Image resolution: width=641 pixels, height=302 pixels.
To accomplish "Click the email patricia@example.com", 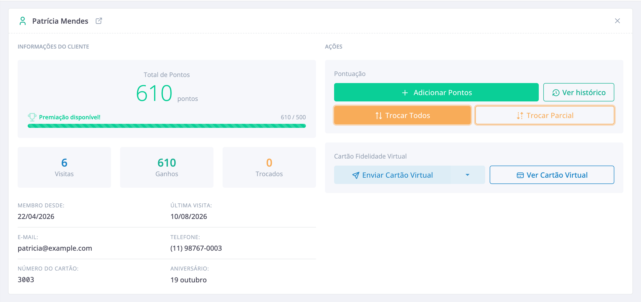I will coord(55,248).
